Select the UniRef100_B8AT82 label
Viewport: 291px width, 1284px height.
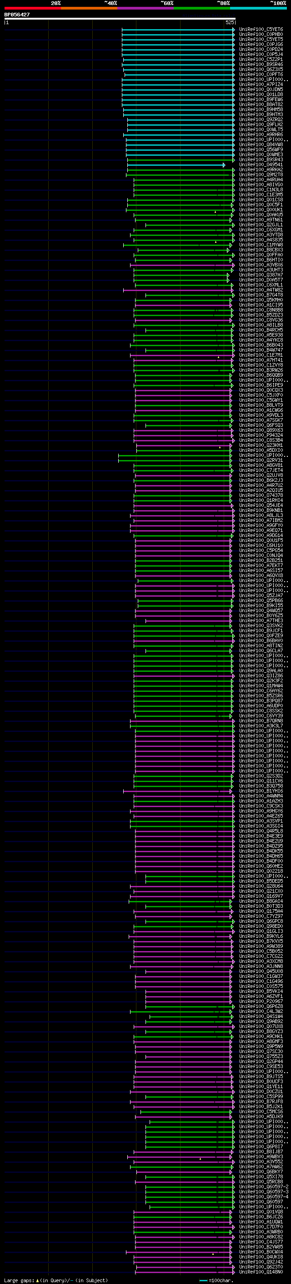(x=261, y=104)
